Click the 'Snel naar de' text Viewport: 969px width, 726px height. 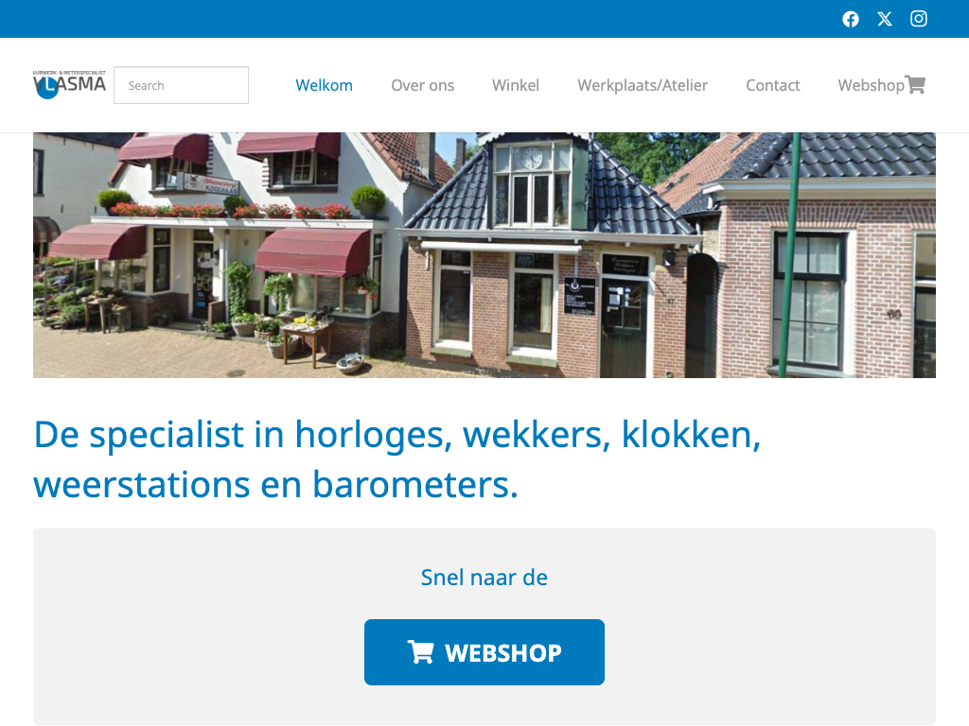click(484, 578)
